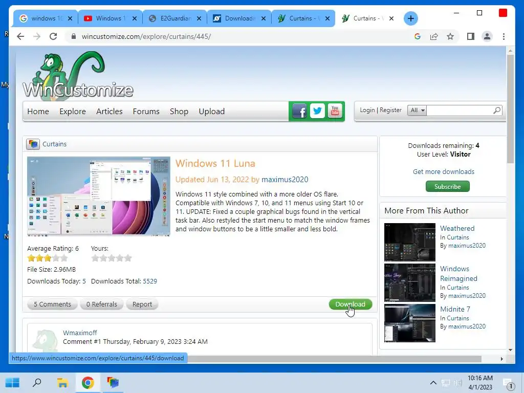
Task: Open the notification center icon
Action: pos(508,384)
